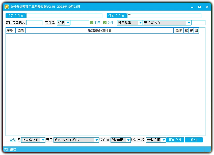This screenshot has width=214, height=155.
Task: Uncheck the 文件 checkbox
Action: [x=104, y=23]
